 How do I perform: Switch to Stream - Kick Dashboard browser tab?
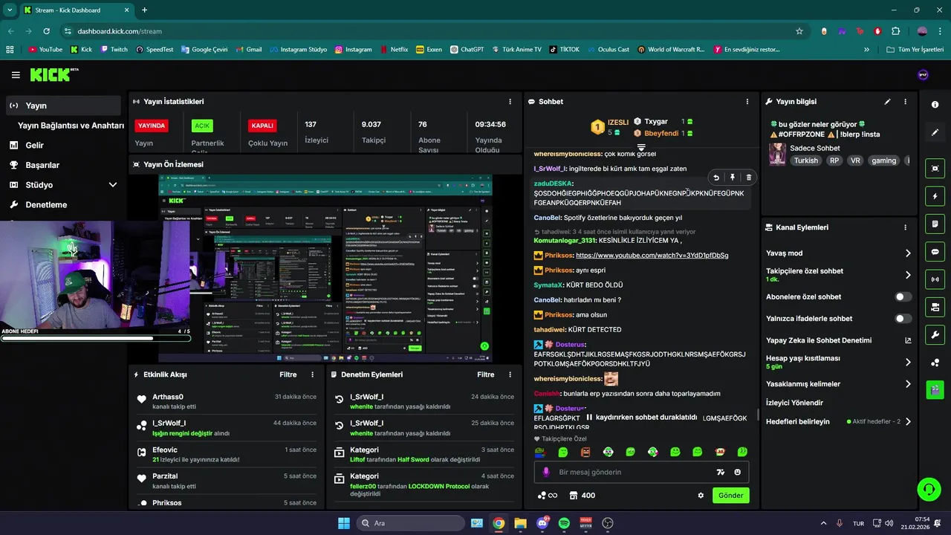[75, 10]
